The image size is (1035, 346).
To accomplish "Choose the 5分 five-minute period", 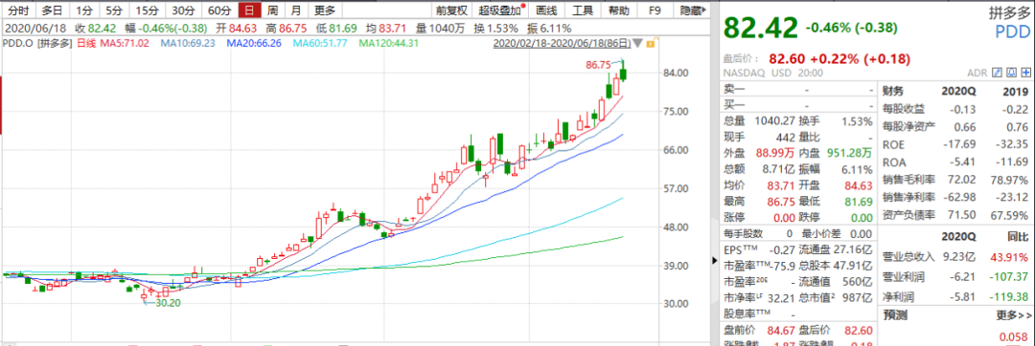I will 114,11.
